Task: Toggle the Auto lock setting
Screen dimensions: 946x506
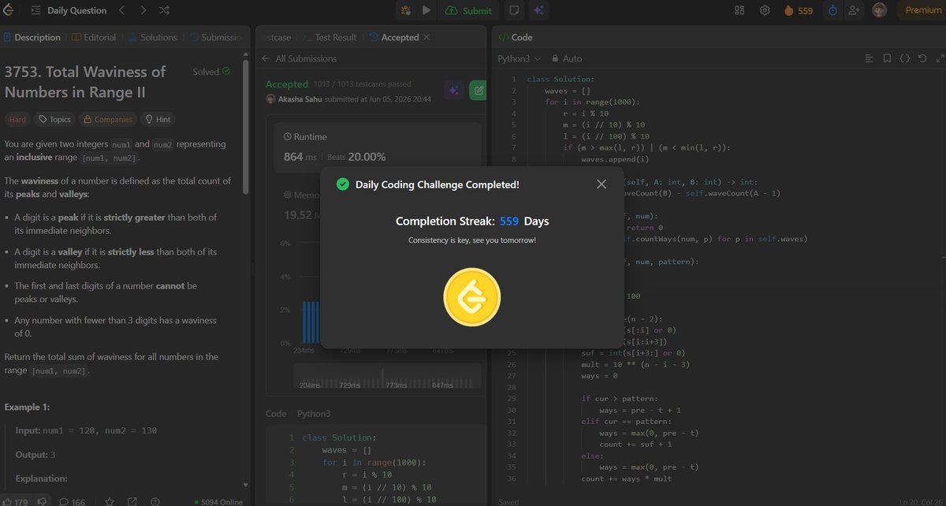Action: click(567, 58)
